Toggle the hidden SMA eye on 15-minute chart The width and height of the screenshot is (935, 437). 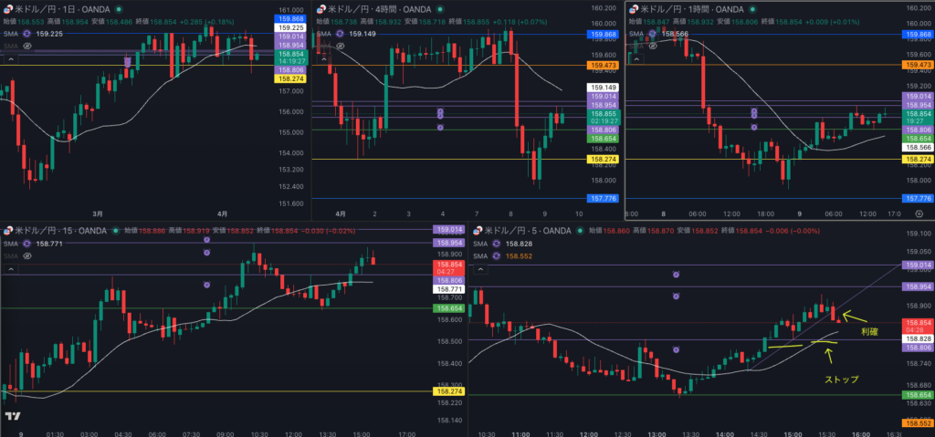click(x=27, y=255)
